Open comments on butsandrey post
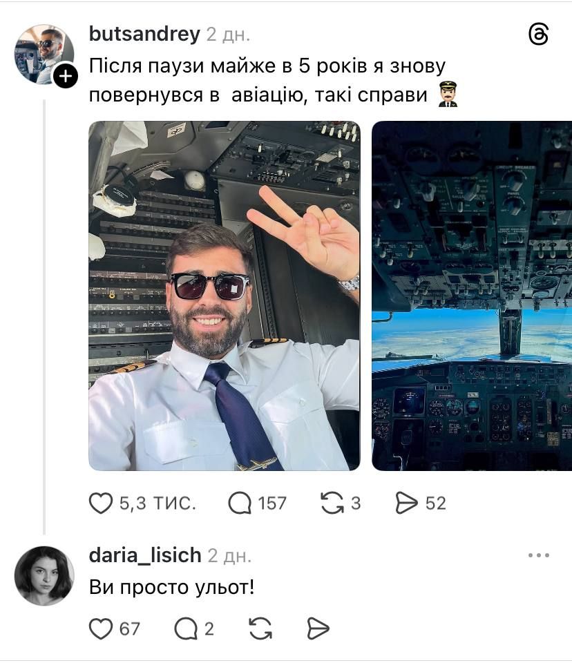This screenshot has width=572, height=663. (x=240, y=503)
